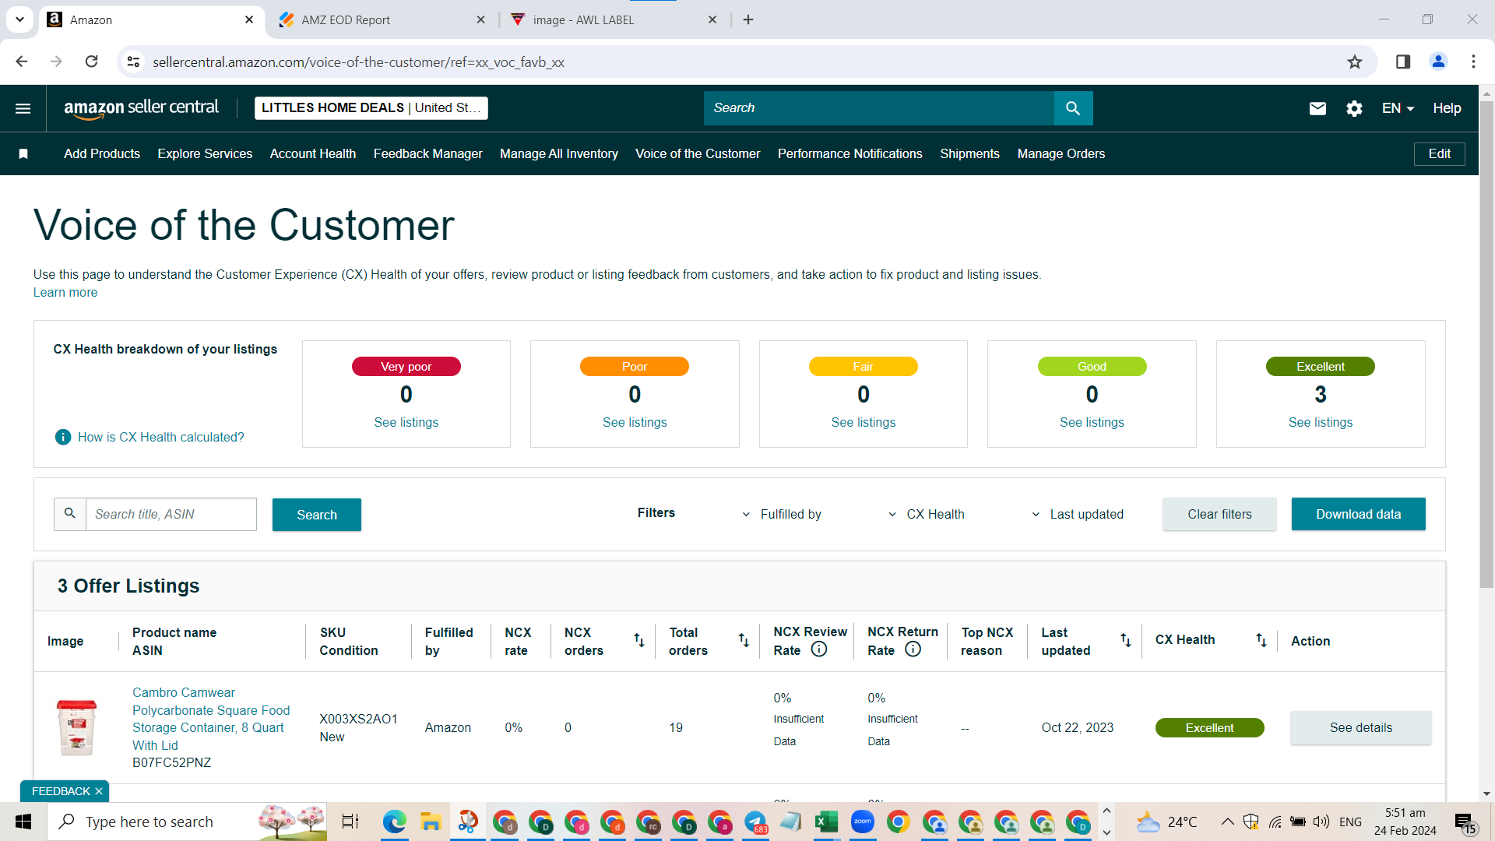Viewport: 1495px width, 841px height.
Task: Open the messages envelope icon
Action: (x=1317, y=108)
